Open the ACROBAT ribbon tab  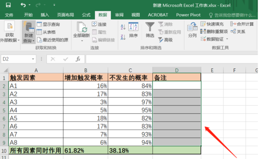coord(158,15)
